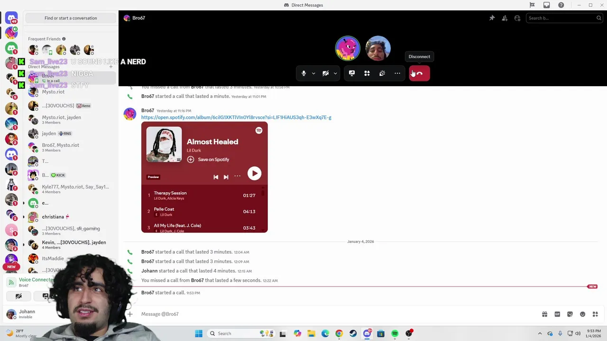Click Save on Spotify plus button
Viewport: 607px width, 341px height.
[x=190, y=160]
